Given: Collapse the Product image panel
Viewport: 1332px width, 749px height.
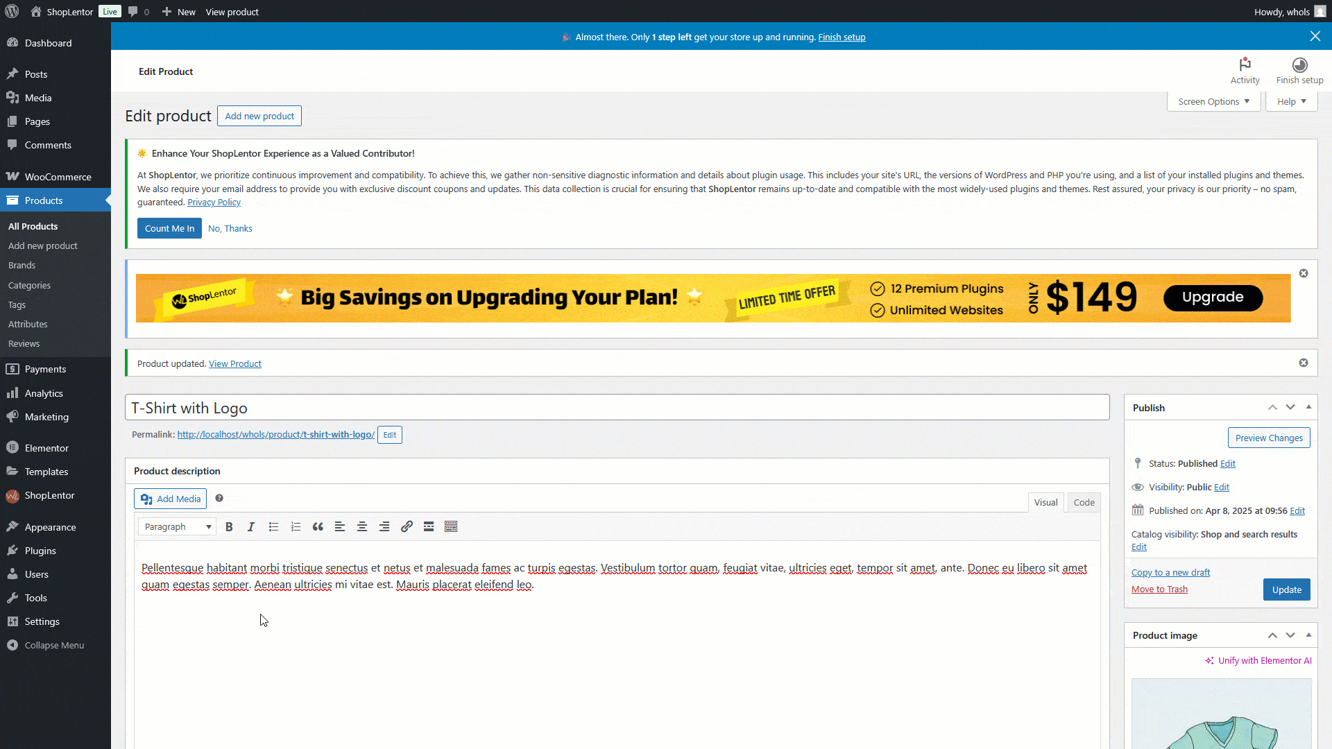Looking at the screenshot, I should [1308, 635].
